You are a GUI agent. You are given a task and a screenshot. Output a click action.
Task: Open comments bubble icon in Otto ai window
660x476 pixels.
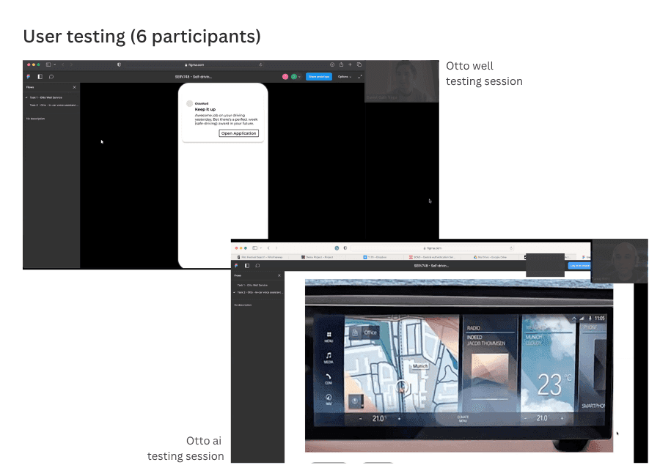(257, 265)
